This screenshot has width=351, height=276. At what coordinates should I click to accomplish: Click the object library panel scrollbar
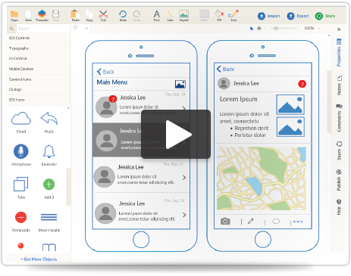point(68,187)
